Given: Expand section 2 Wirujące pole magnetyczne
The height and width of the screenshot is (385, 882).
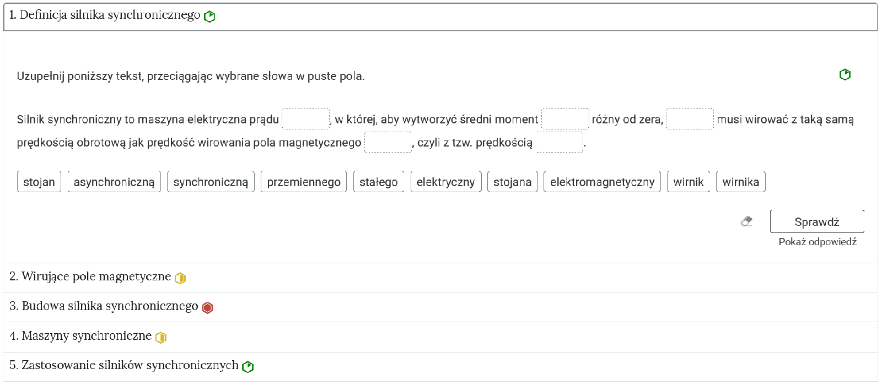Looking at the screenshot, I should [90, 277].
